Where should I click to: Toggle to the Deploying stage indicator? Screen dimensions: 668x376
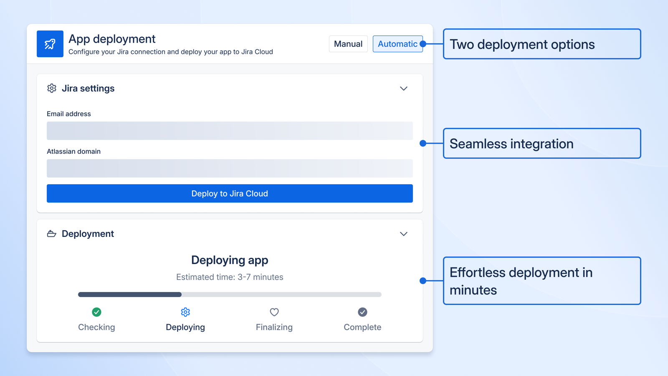(185, 327)
